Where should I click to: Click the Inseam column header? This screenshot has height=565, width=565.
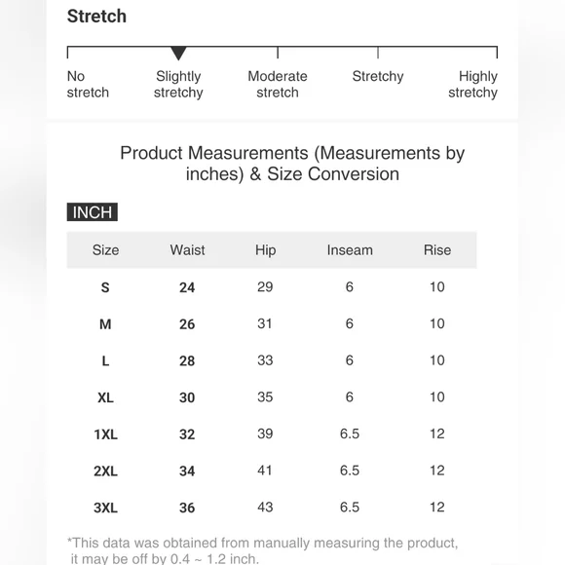350,250
